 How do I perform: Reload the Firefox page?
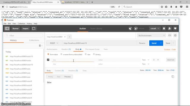[119, 7]
